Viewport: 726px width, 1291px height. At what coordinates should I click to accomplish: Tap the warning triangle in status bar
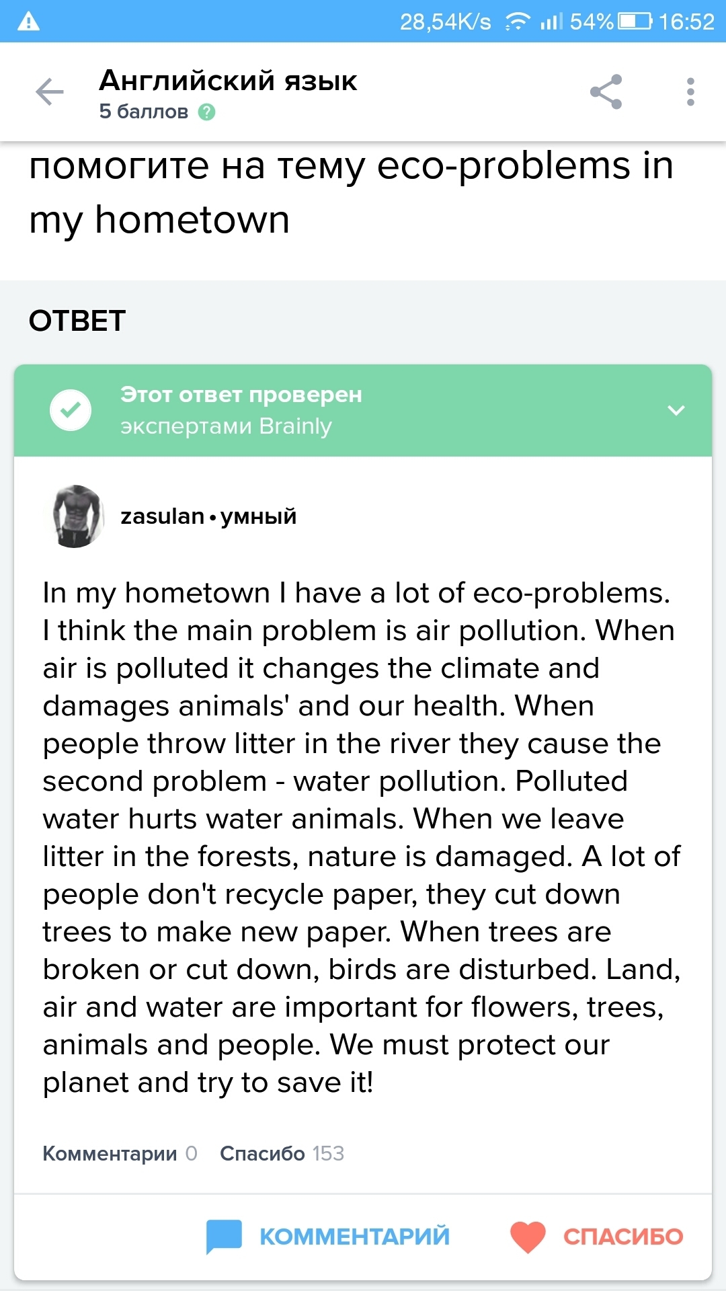tap(28, 22)
